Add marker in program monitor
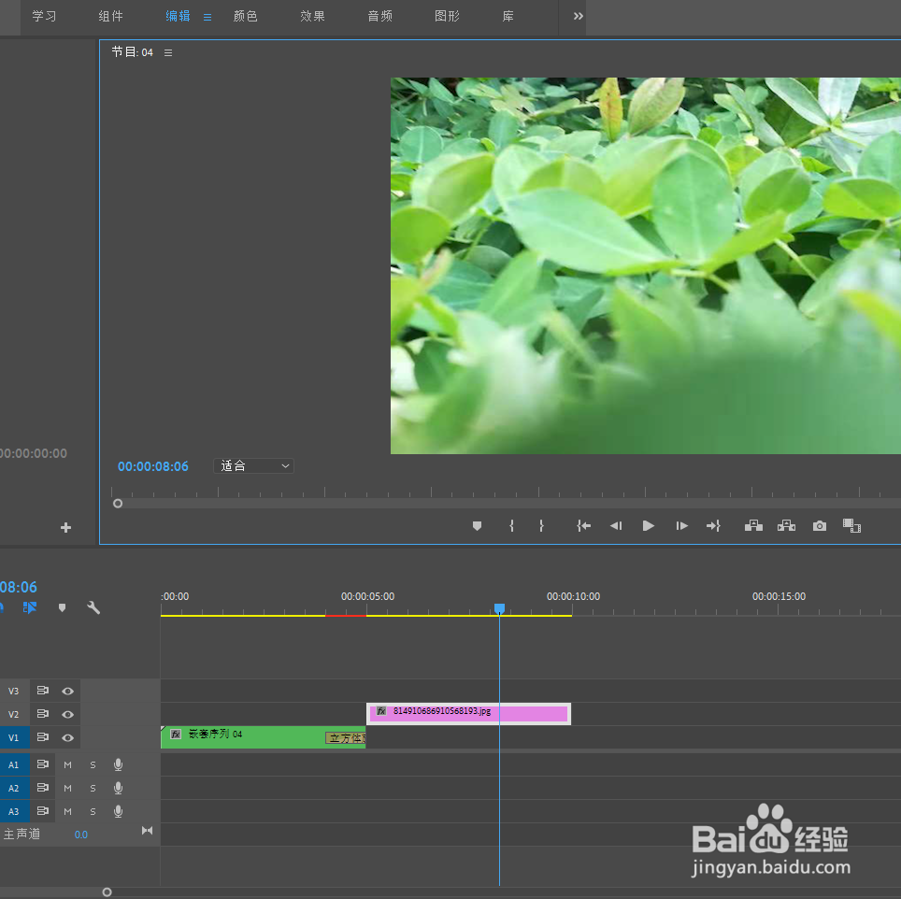This screenshot has width=901, height=899. 477,525
